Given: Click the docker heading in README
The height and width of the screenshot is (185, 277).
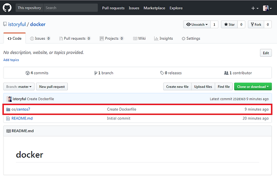Looking at the screenshot, I should 30,155.
